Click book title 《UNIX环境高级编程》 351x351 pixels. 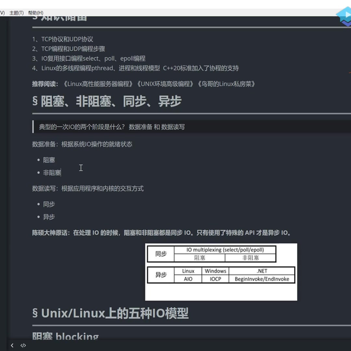coord(164,84)
